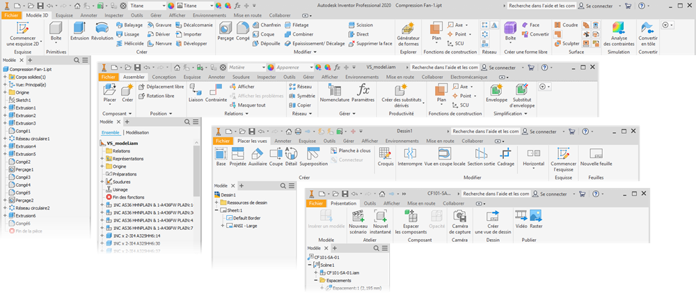
Task: Select the Congé fillet tool
Action: (242, 31)
